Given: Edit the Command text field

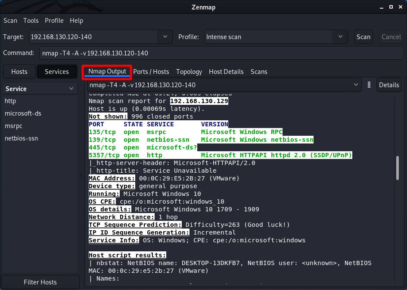Looking at the screenshot, I should pyautogui.click(x=221, y=53).
